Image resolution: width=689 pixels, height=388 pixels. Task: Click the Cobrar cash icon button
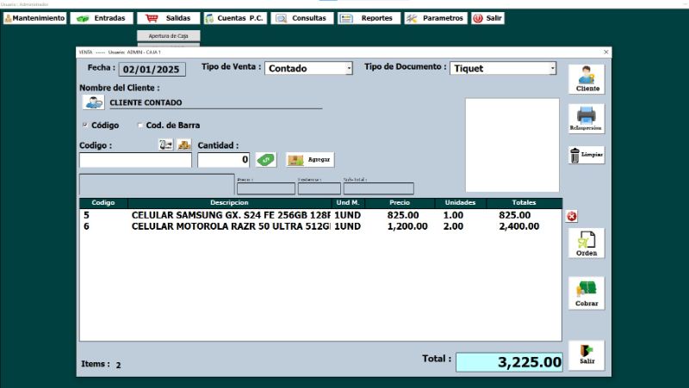(587, 293)
